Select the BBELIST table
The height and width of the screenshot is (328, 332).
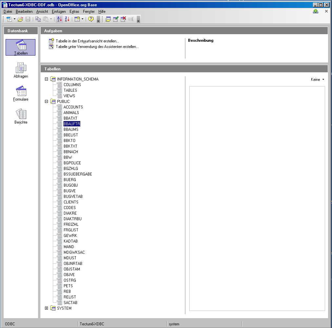tap(71, 135)
